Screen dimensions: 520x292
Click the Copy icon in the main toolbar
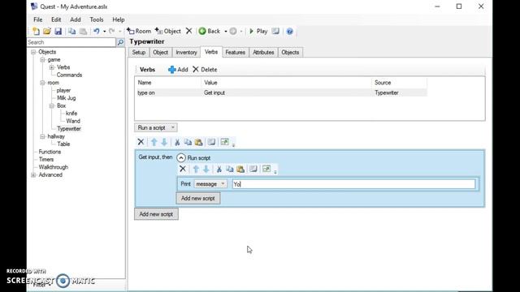pyautogui.click(x=72, y=31)
